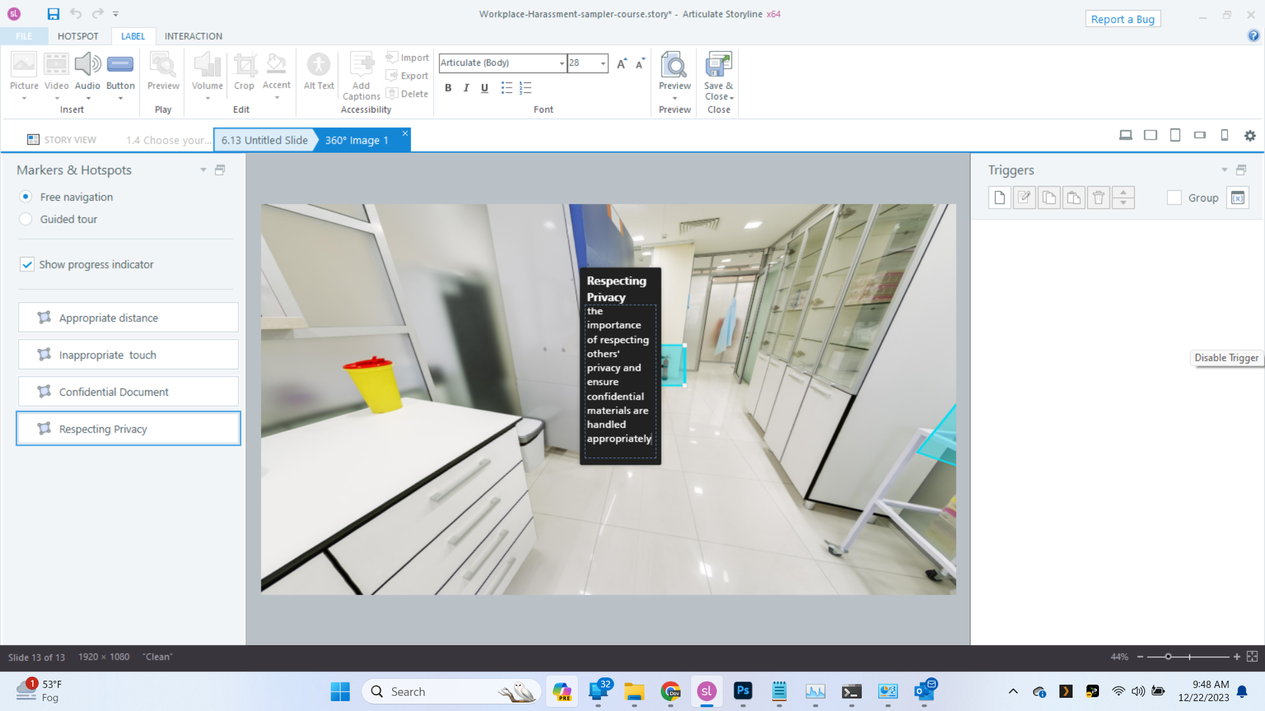Select the Guided tour option

click(x=26, y=219)
